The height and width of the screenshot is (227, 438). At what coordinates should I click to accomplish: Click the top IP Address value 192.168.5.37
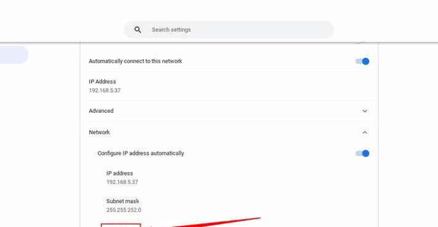[x=105, y=90]
